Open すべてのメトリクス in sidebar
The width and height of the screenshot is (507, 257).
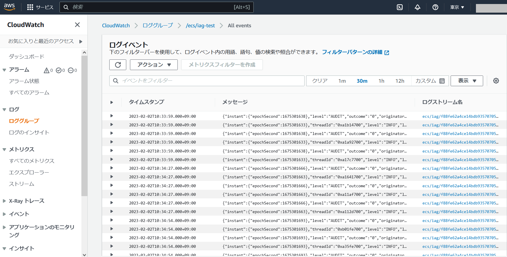[x=32, y=161]
